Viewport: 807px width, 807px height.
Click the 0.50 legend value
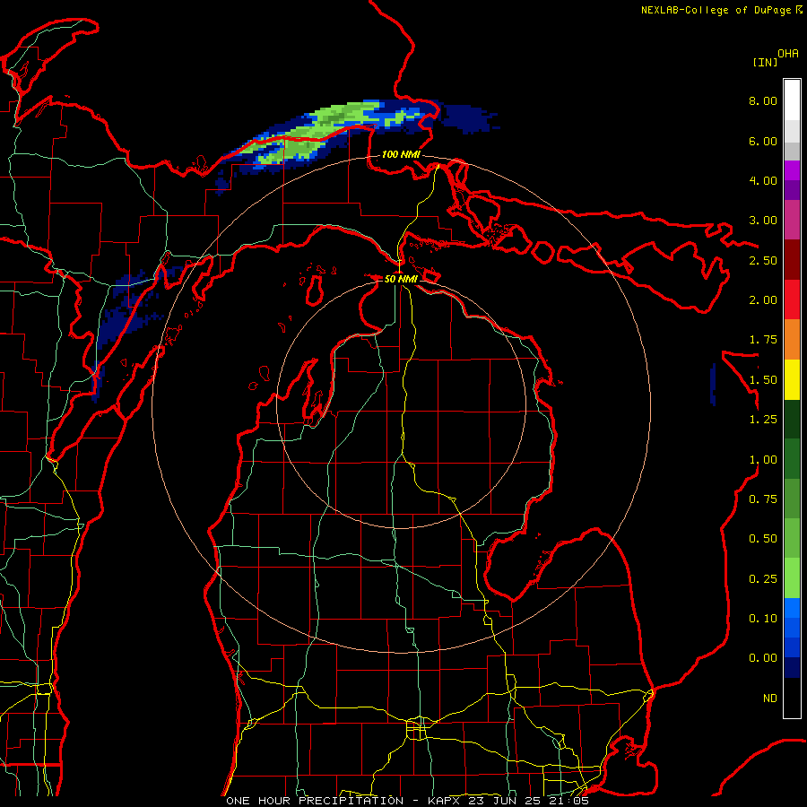click(x=763, y=539)
